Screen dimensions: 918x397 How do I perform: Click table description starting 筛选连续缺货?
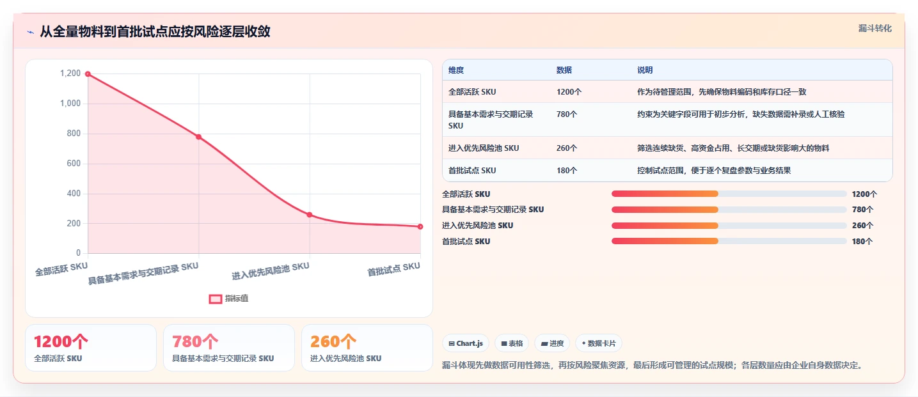733,148
